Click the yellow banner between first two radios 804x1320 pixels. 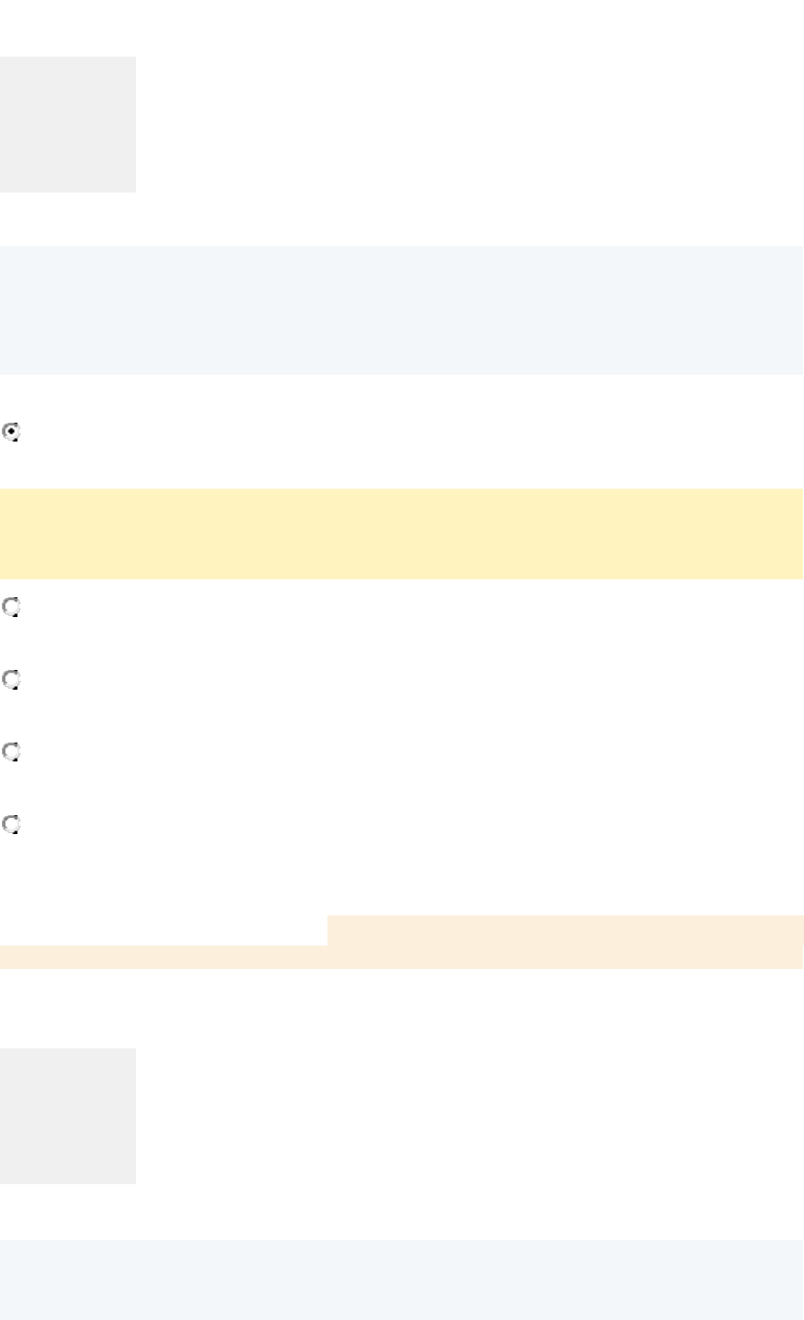(x=401, y=533)
